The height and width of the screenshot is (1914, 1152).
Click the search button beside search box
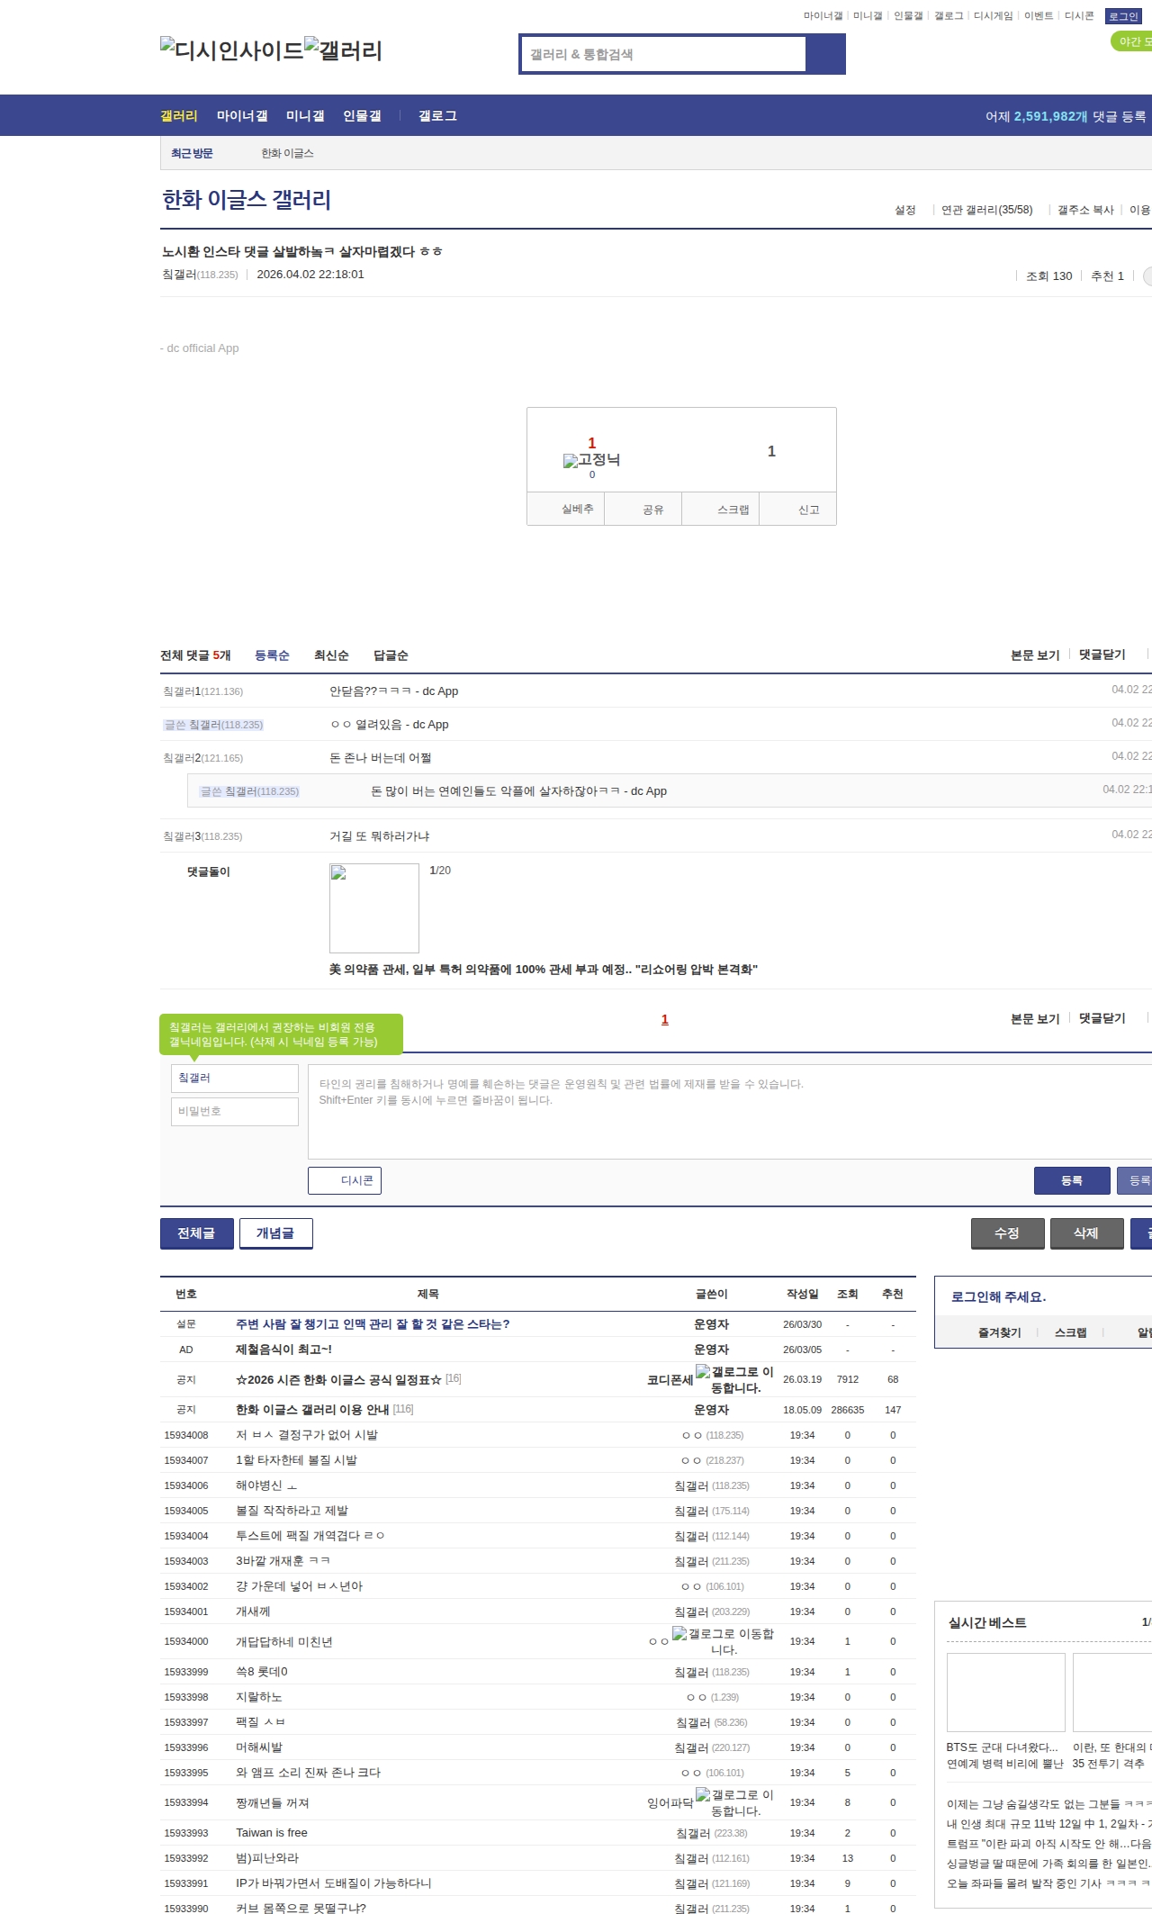(825, 54)
